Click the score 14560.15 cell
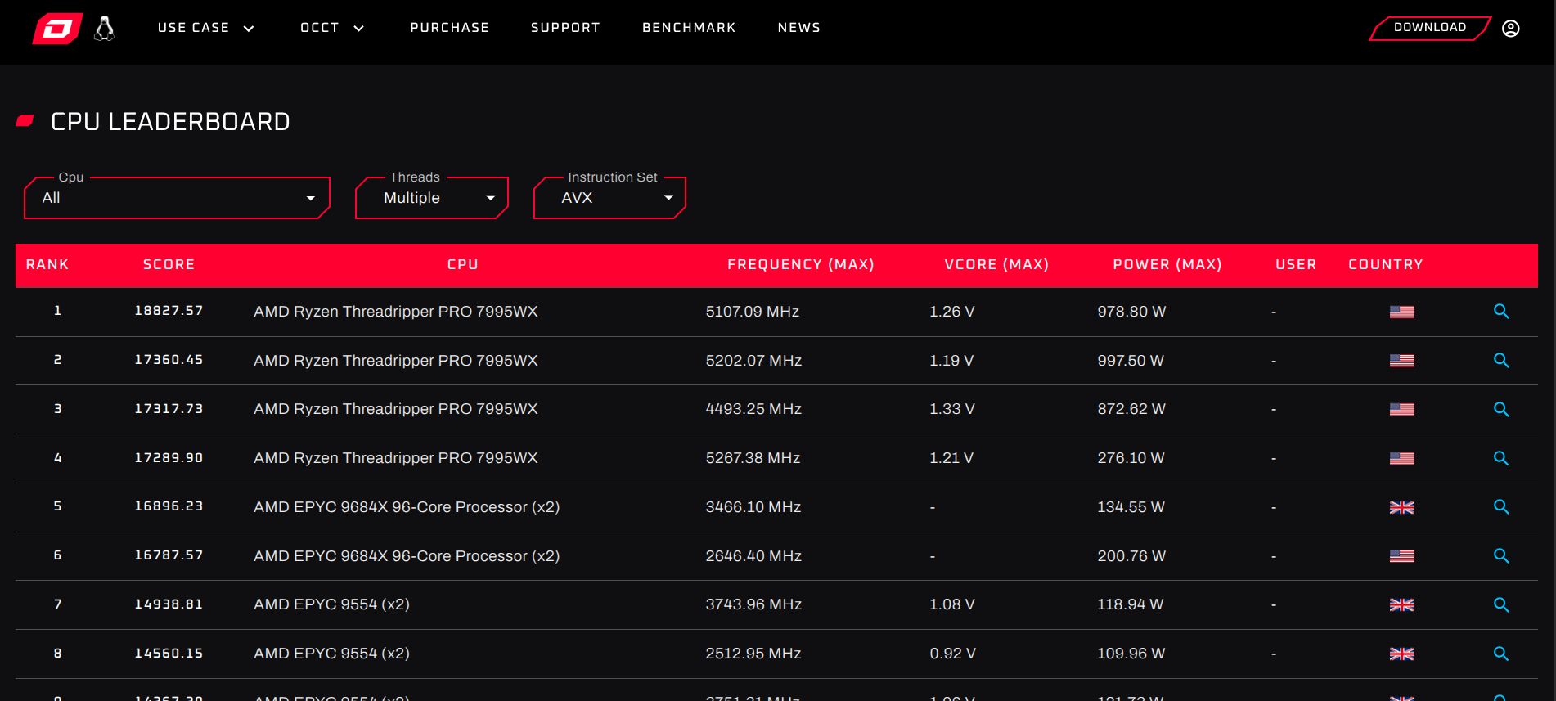The width and height of the screenshot is (1556, 701). 169,654
